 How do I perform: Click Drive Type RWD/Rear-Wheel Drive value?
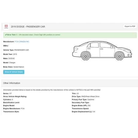90,97
